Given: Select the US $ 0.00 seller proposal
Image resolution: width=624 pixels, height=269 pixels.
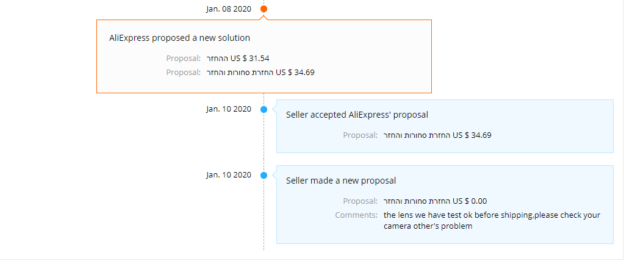Looking at the screenshot, I should coord(435,201).
